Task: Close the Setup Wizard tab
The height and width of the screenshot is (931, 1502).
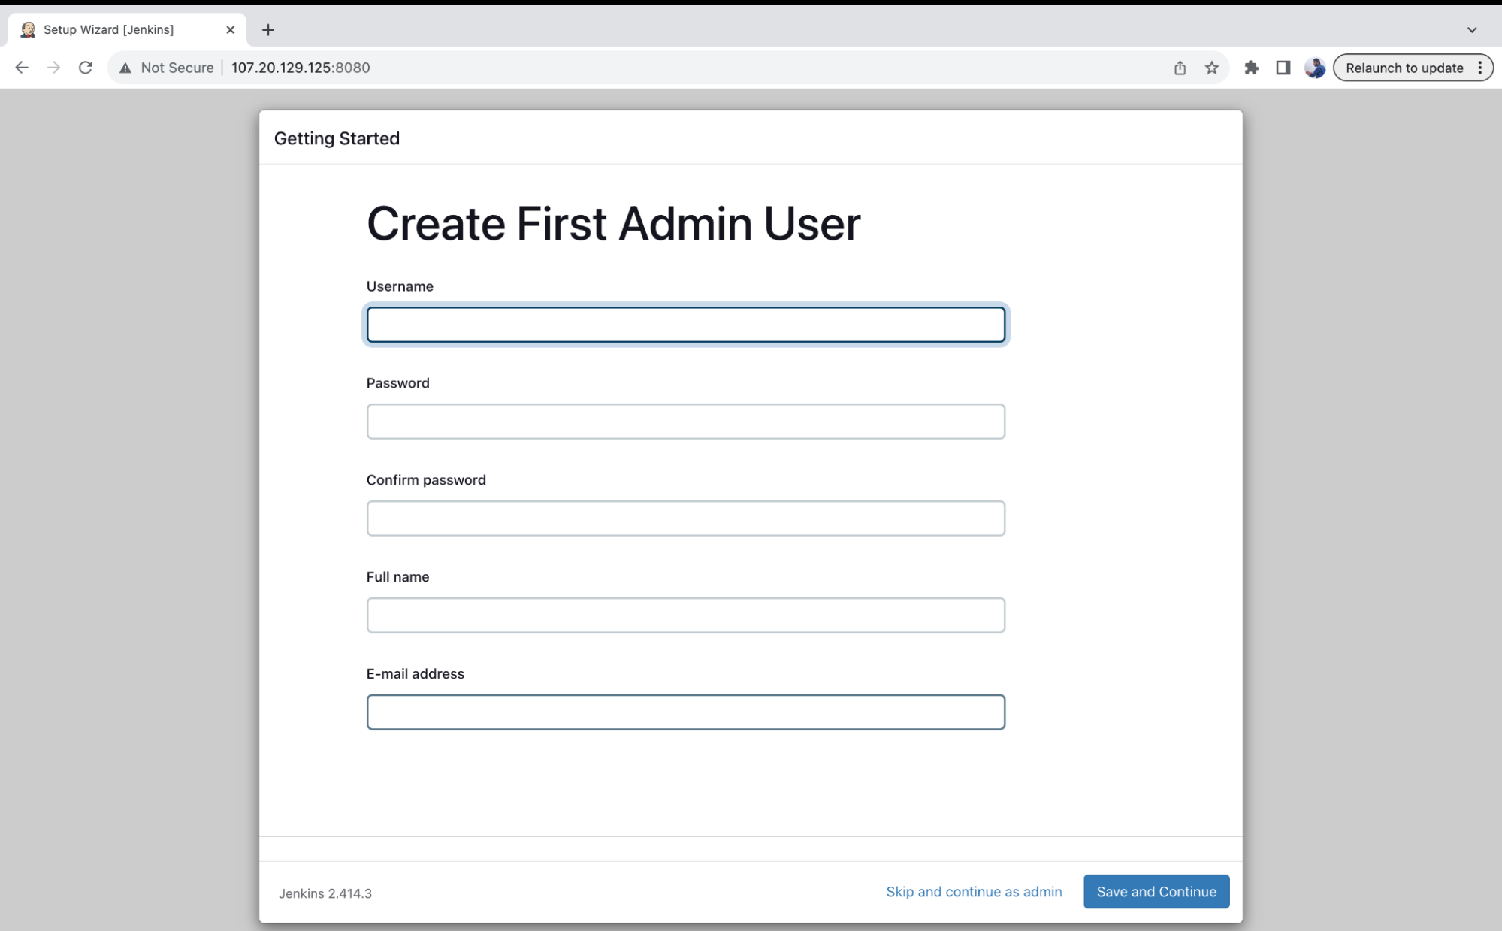Action: tap(230, 29)
